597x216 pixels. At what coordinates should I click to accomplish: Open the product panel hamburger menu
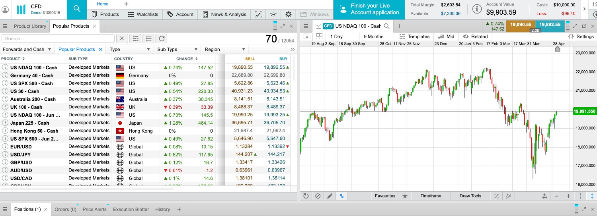tap(5, 26)
